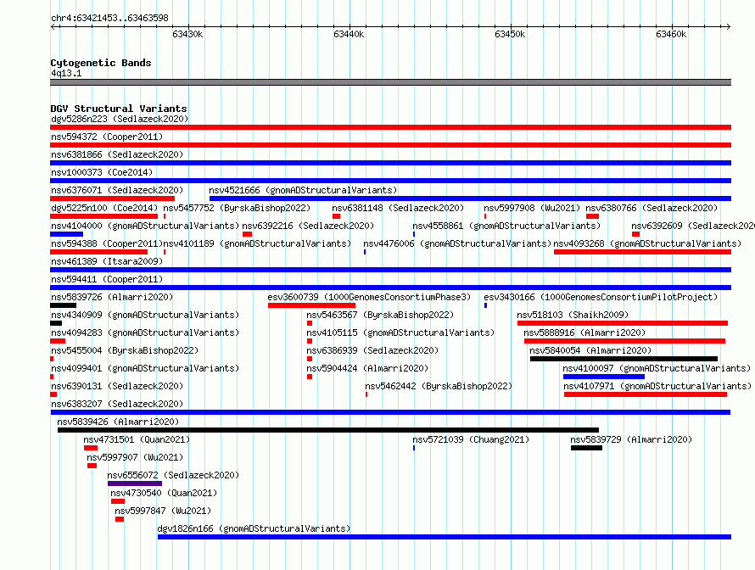Click the chr4:63421453..63463598 coordinate label
The width and height of the screenshot is (755, 570).
pos(109,19)
